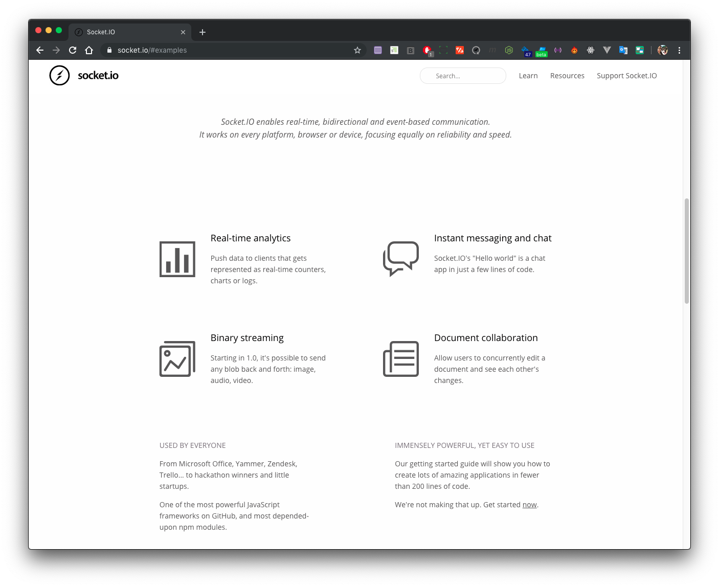Open Chrome's three-dot menu

679,50
